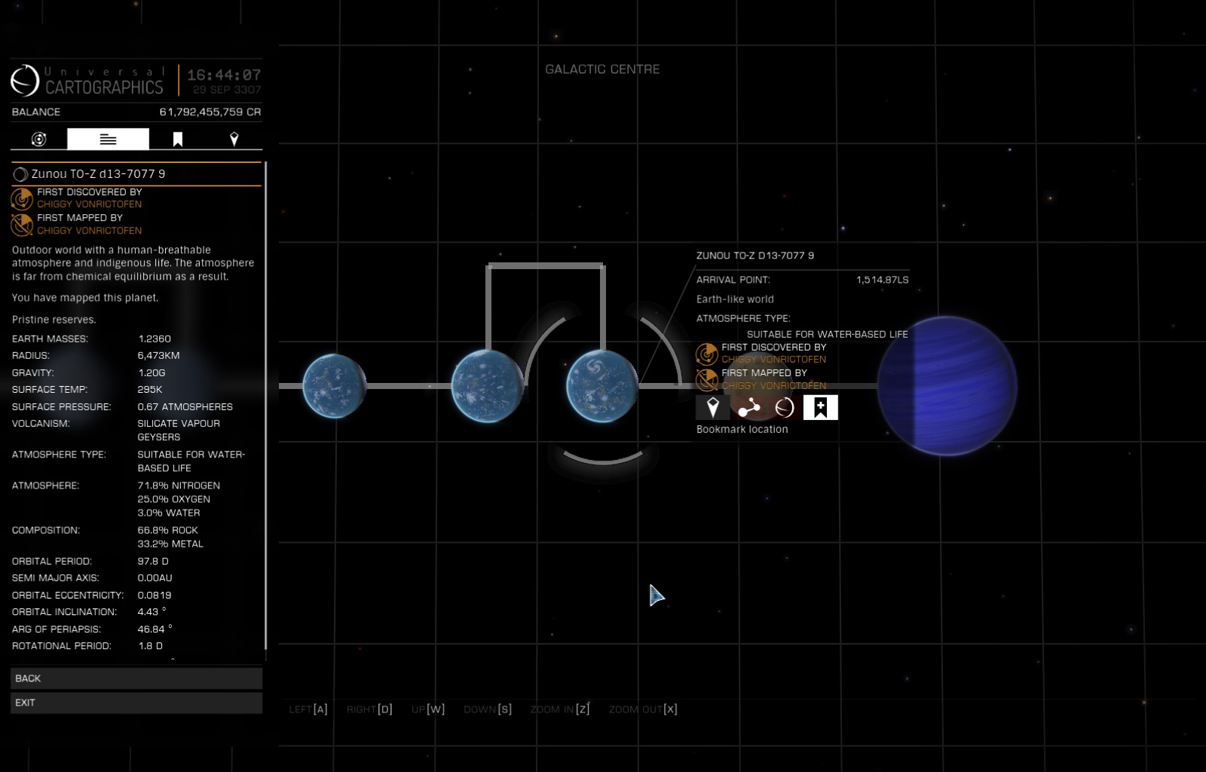This screenshot has height=772, width=1206.
Task: Click the orbital period value 97.8 D
Action: tap(153, 562)
